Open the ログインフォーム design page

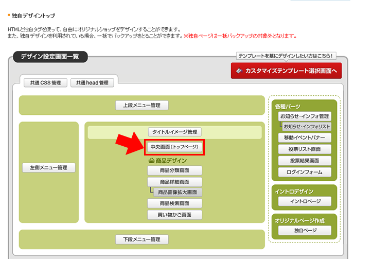click(x=304, y=172)
